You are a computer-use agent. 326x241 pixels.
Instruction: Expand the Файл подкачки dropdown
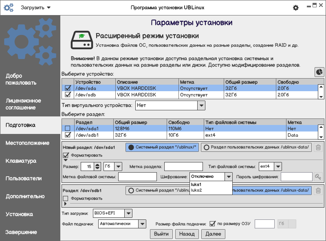tap(142, 224)
